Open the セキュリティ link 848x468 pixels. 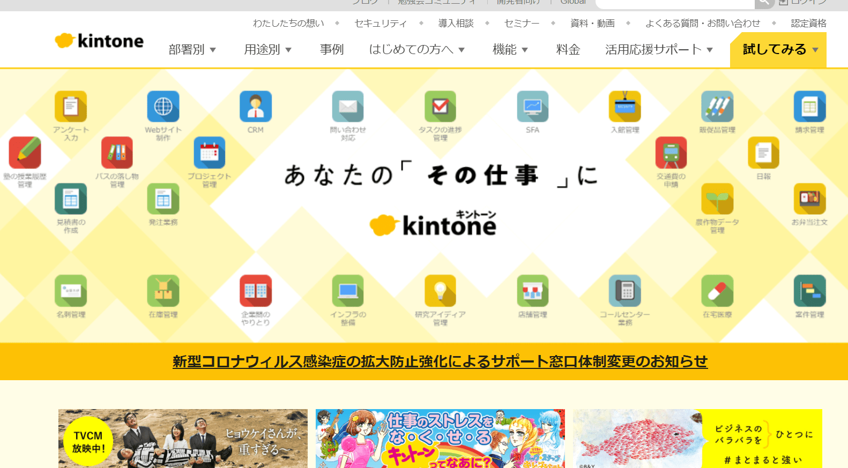pyautogui.click(x=381, y=23)
